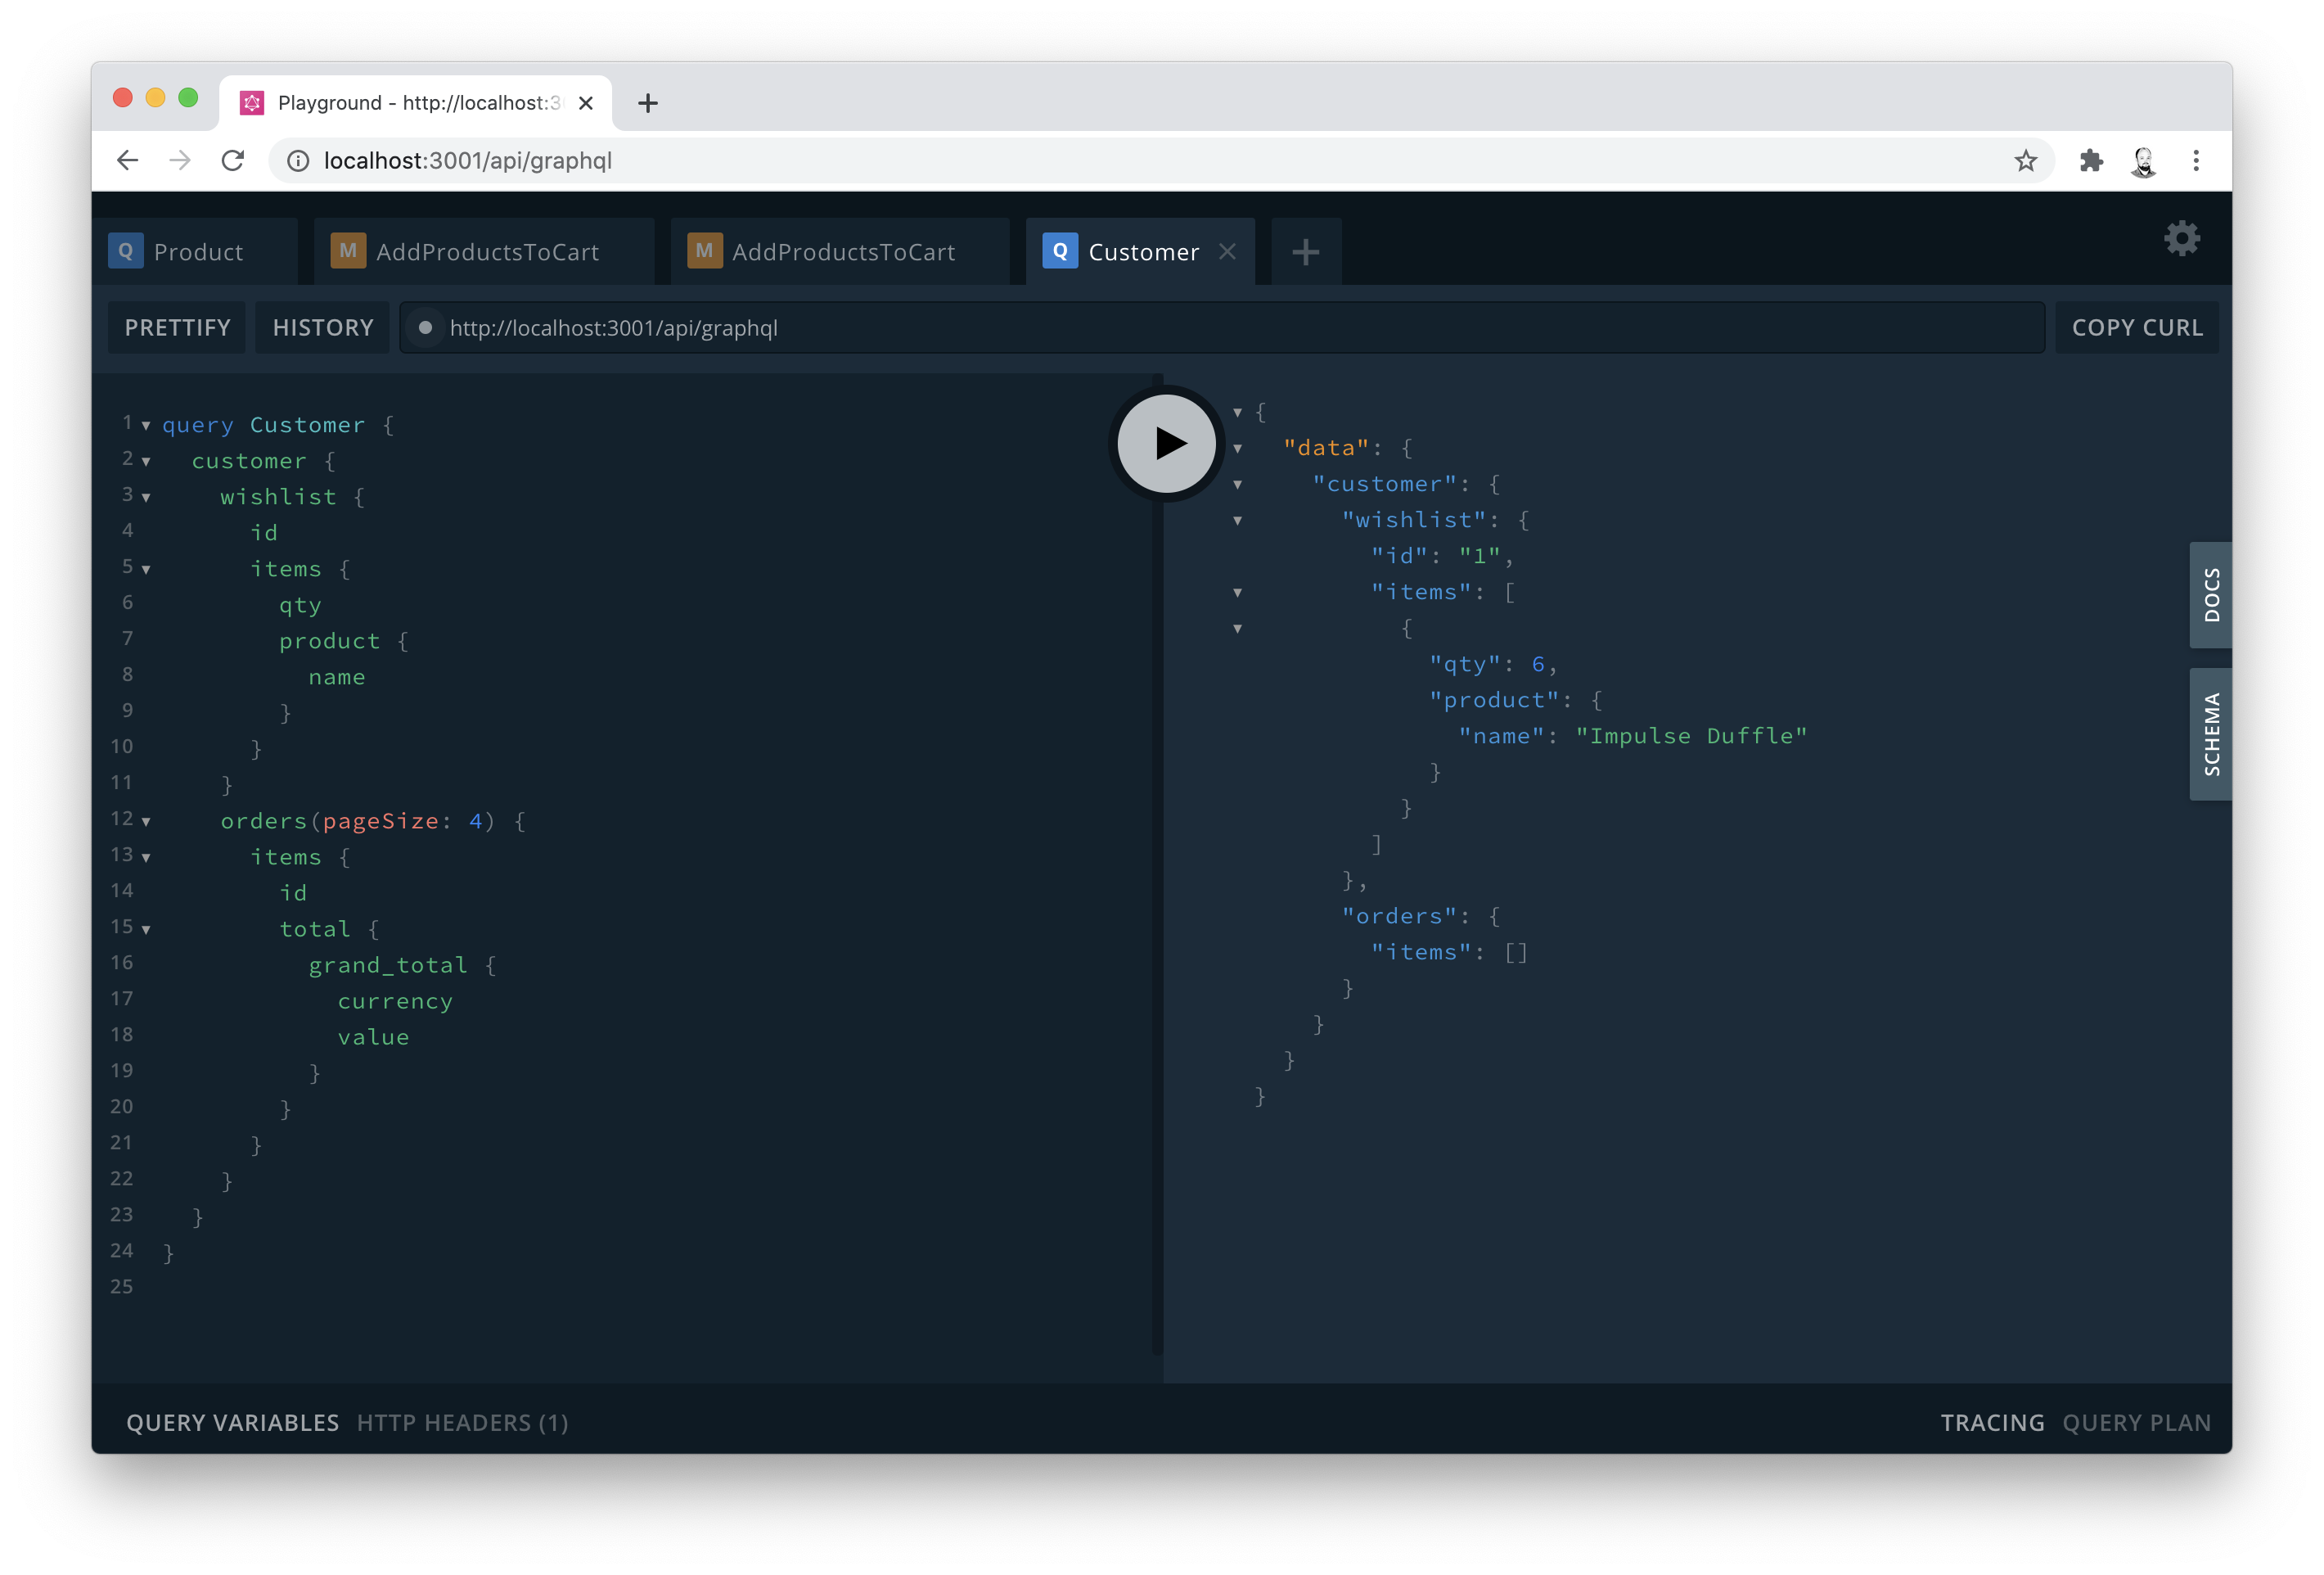Select the Product query tab
The image size is (2324, 1575).
199,250
